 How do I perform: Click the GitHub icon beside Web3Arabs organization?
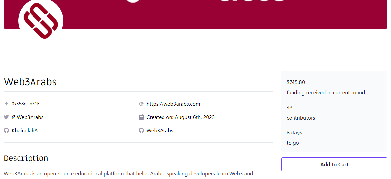141,130
